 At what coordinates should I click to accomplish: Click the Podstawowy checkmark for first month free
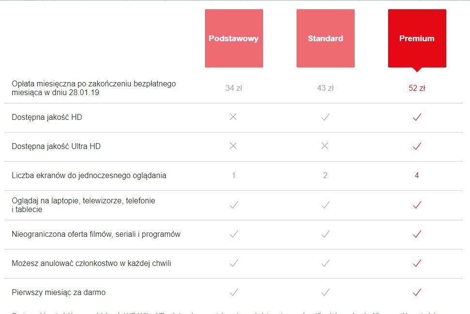(234, 292)
